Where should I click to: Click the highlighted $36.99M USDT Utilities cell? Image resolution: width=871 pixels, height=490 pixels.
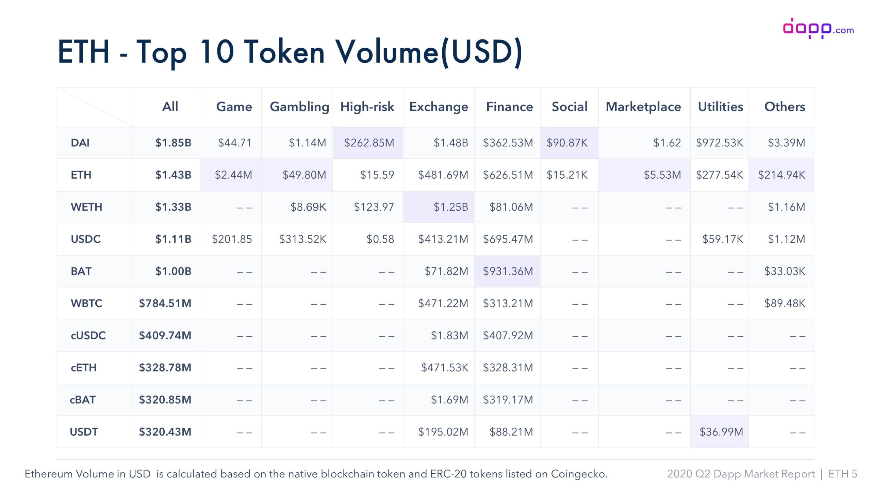721,432
